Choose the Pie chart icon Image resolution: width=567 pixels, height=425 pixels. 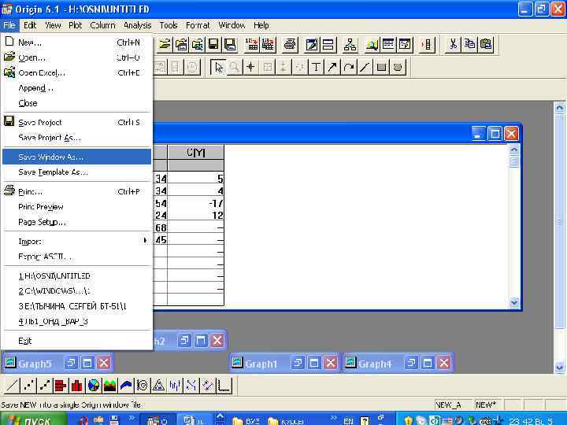click(93, 386)
